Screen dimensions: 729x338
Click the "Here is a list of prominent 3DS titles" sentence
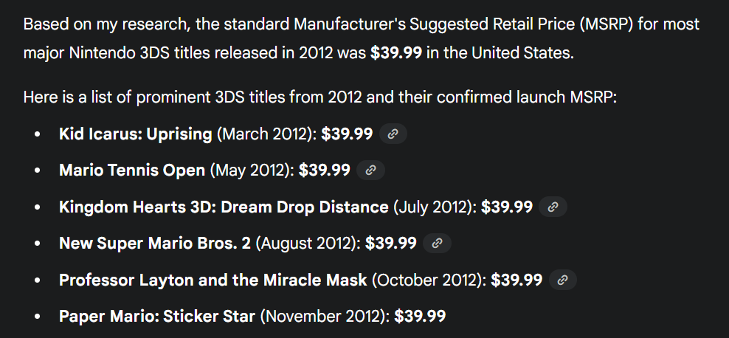319,97
